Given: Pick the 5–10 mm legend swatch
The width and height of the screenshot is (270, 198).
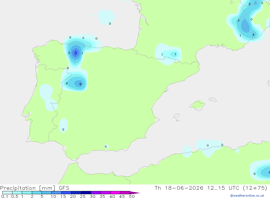Looking at the screenshot, I should click(x=46, y=193).
